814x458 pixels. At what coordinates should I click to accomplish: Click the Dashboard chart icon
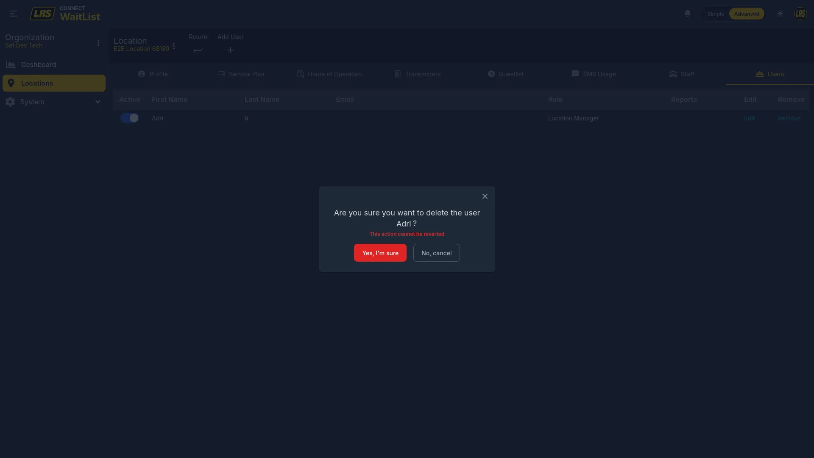(x=11, y=64)
